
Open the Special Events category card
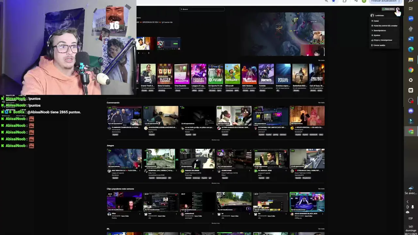[283, 74]
